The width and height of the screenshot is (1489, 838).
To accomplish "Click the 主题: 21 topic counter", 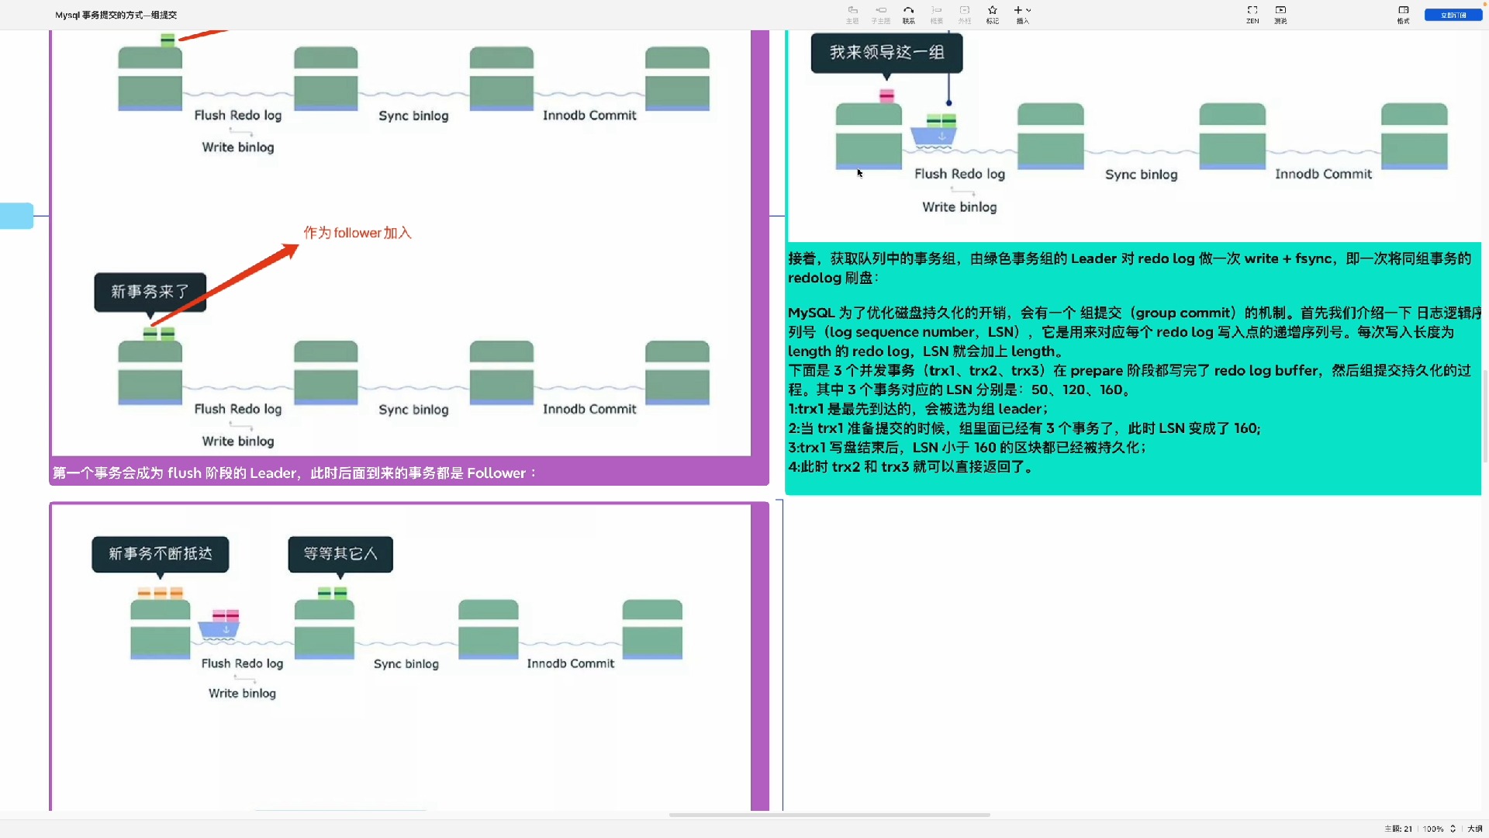I will tap(1397, 829).
